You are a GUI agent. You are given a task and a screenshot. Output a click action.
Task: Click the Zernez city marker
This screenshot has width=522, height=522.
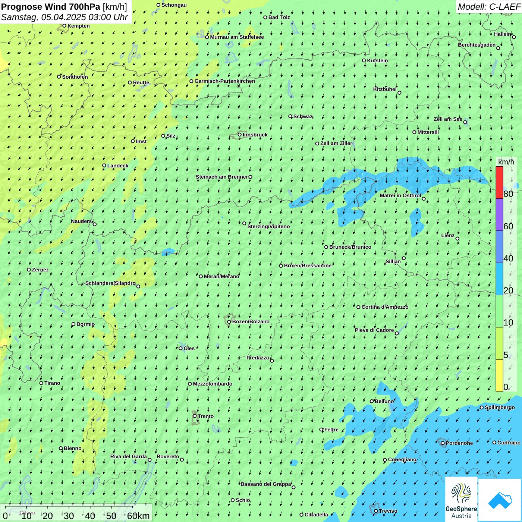tap(29, 270)
